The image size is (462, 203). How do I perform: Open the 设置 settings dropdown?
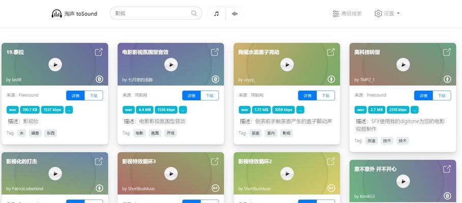[387, 14]
